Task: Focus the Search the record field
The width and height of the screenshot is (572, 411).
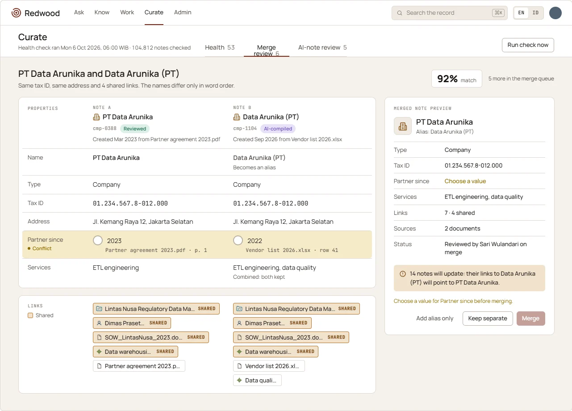Action: (x=450, y=13)
